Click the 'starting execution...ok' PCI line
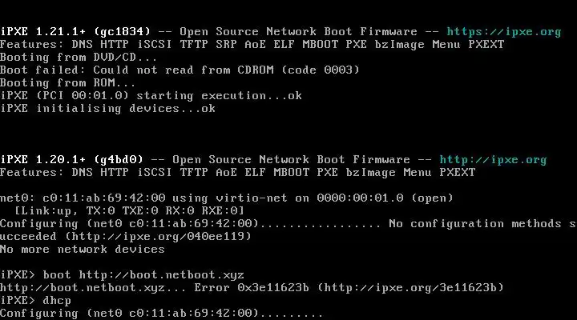 [151, 96]
